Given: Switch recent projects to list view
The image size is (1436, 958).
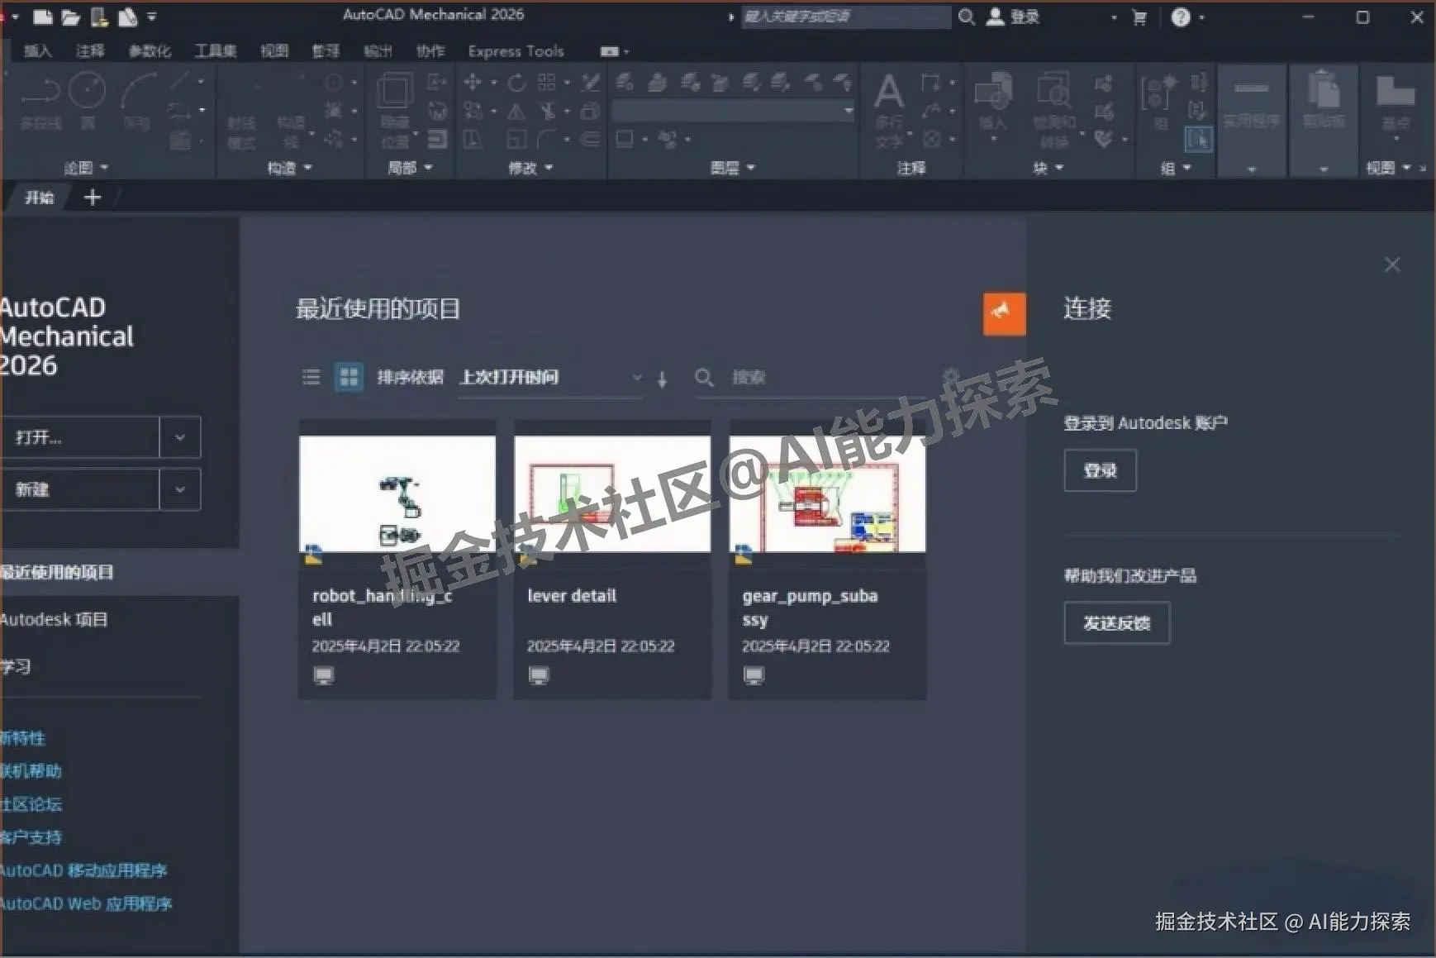Looking at the screenshot, I should point(311,378).
